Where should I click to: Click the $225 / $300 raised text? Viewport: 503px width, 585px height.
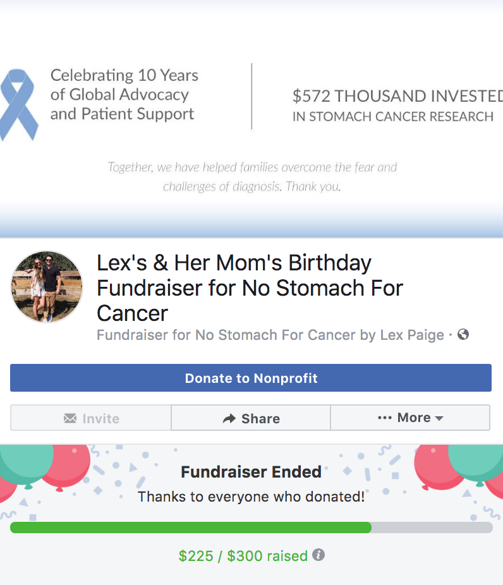(x=243, y=556)
